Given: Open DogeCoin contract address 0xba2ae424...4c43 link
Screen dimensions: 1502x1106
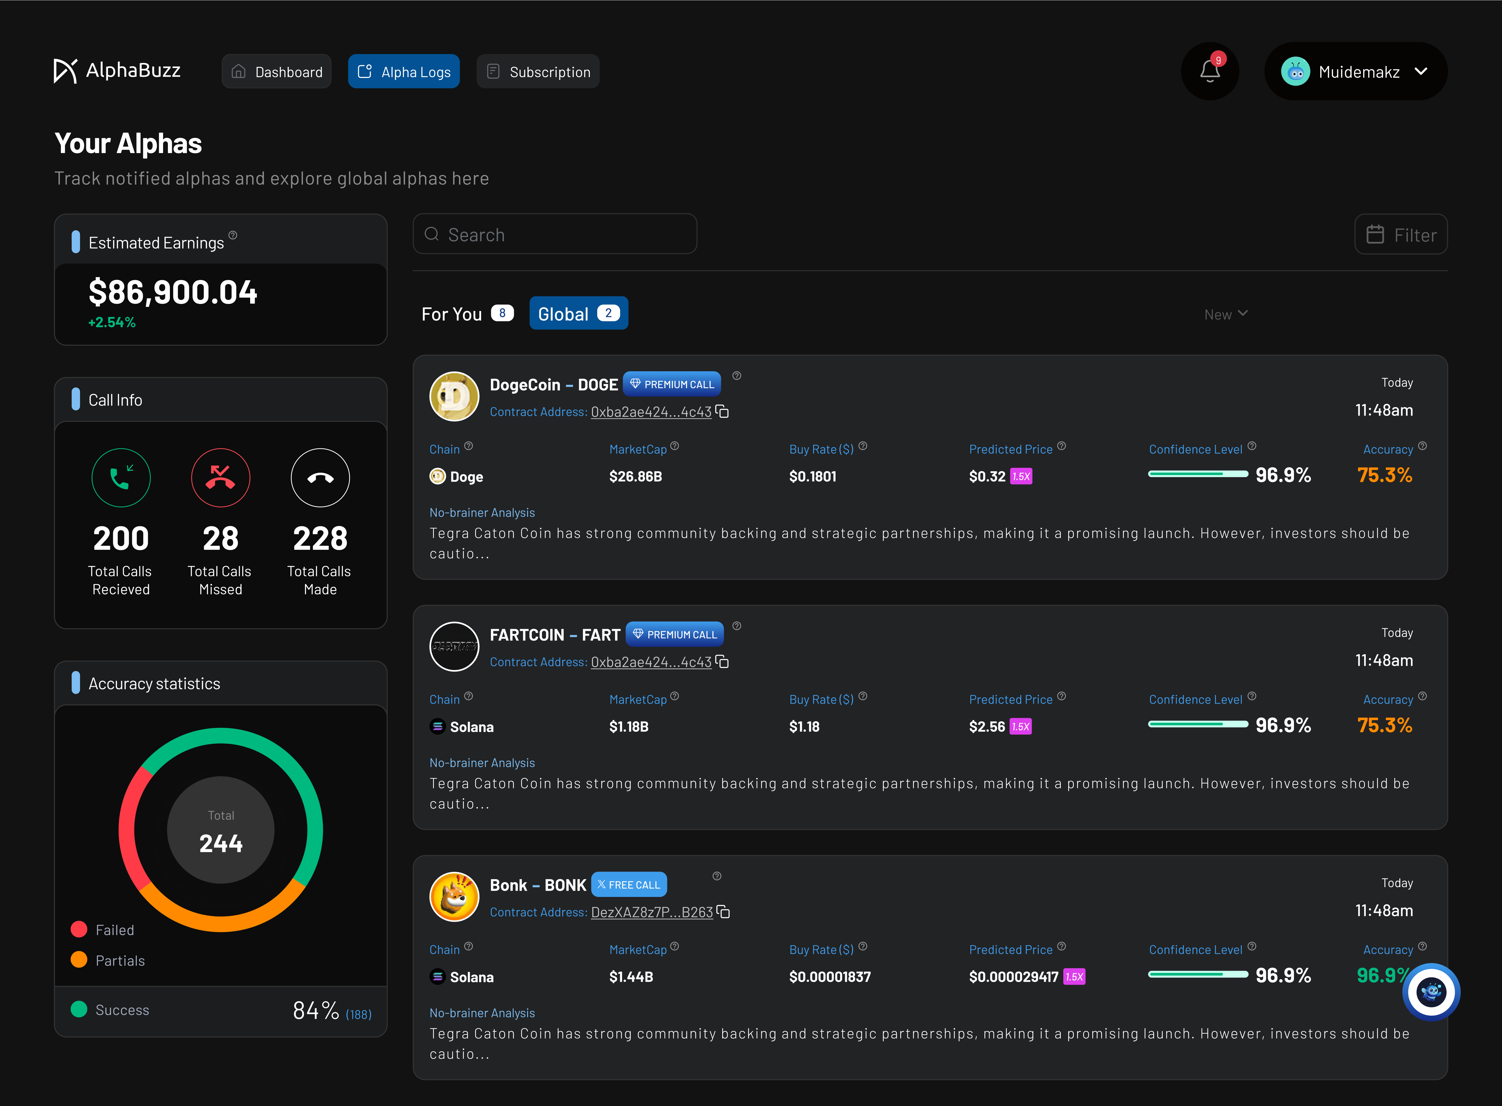Looking at the screenshot, I should [x=651, y=412].
